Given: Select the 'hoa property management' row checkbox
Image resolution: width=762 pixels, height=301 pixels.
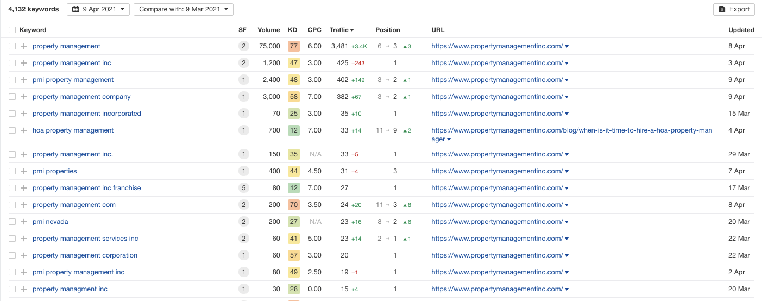Looking at the screenshot, I should pos(12,130).
